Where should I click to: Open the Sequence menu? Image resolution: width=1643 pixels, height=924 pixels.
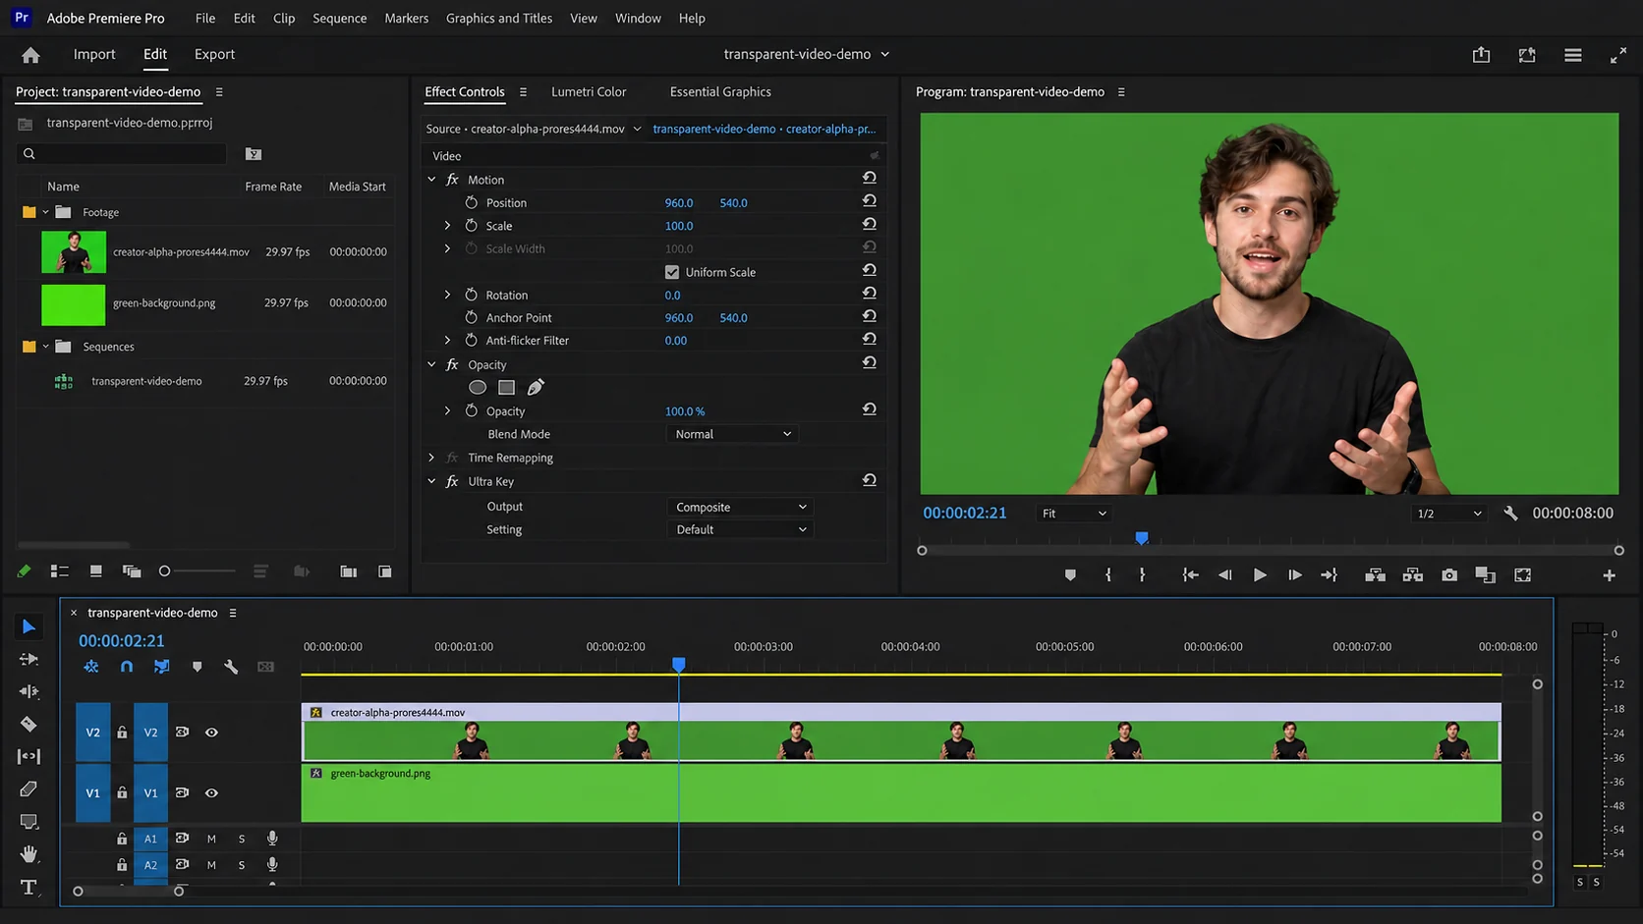click(339, 18)
